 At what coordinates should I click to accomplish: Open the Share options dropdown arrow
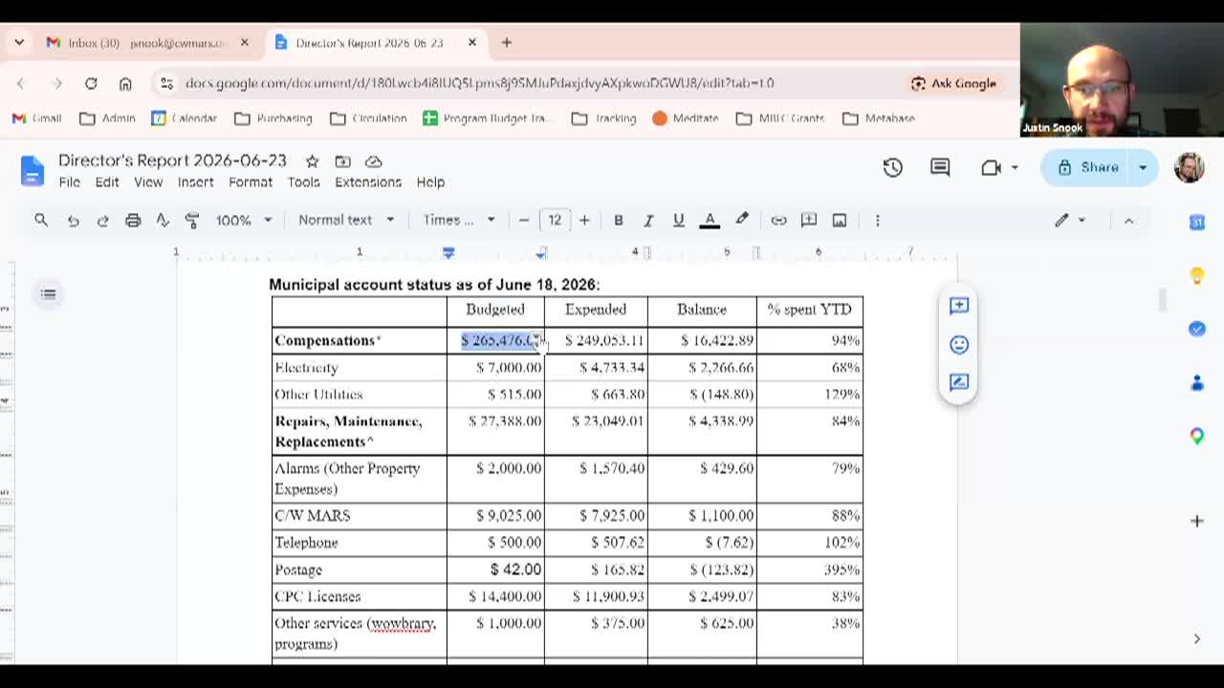click(1143, 167)
